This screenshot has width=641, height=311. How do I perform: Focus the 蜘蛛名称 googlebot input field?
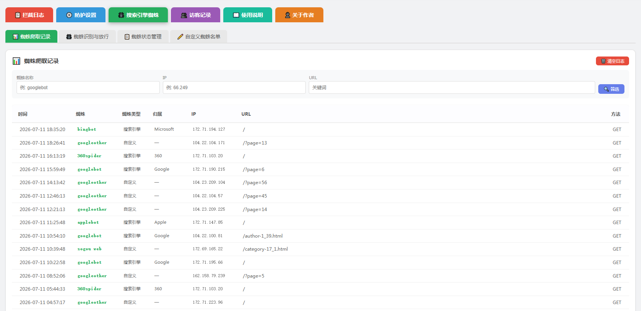[88, 87]
